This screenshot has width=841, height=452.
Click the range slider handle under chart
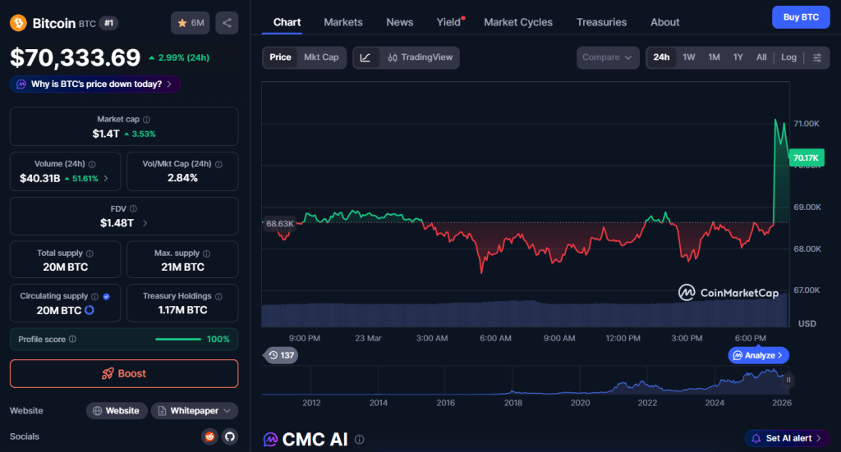pos(788,379)
